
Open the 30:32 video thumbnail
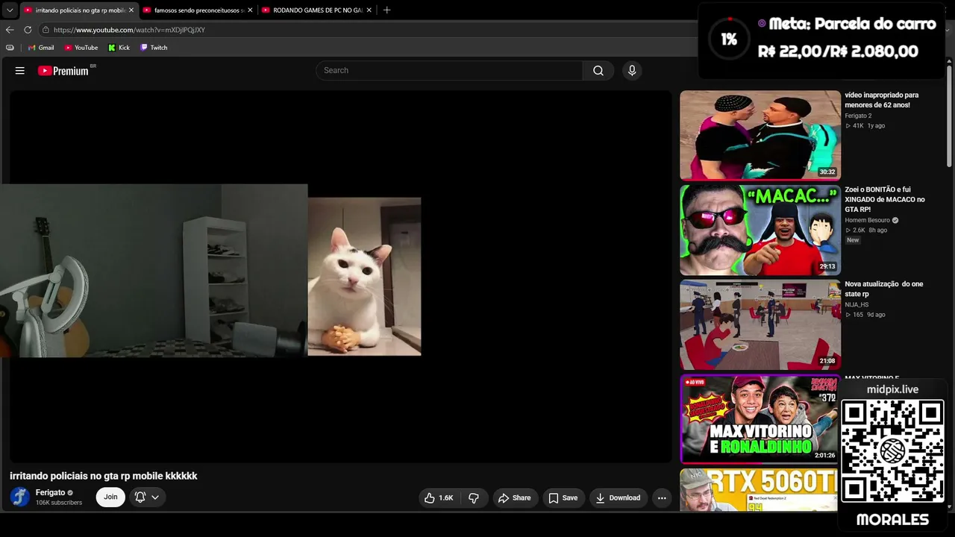760,135
